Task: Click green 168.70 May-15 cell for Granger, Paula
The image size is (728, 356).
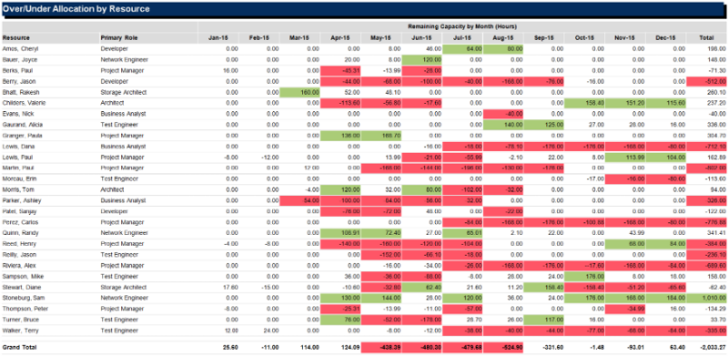Action: tap(380, 136)
